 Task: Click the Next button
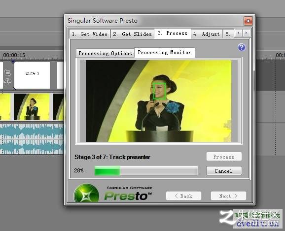coord(228,196)
